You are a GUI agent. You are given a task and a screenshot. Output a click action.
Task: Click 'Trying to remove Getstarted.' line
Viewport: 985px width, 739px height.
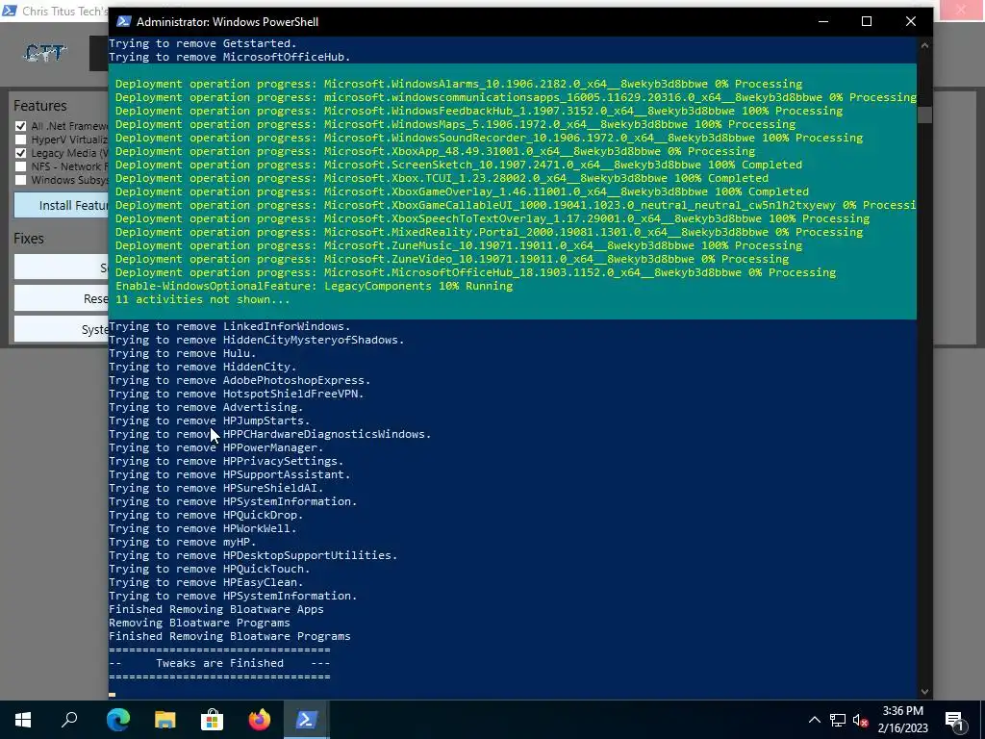[x=203, y=43]
